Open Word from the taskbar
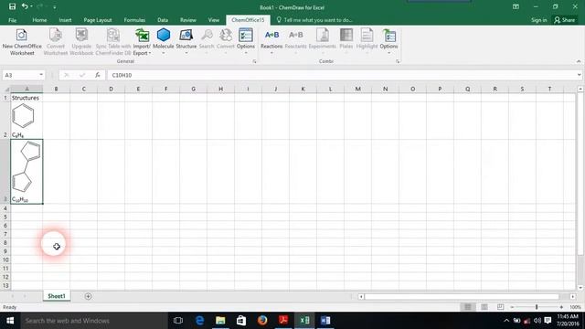Image resolution: width=585 pixels, height=329 pixels. (325, 321)
